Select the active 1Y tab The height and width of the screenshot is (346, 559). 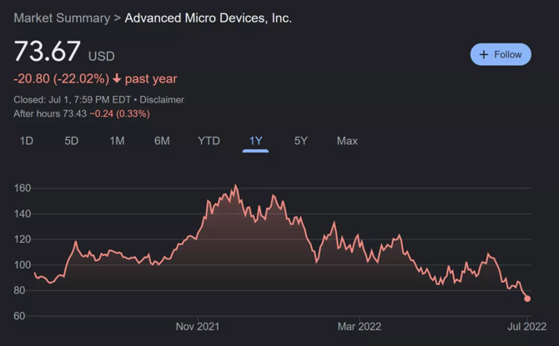255,141
